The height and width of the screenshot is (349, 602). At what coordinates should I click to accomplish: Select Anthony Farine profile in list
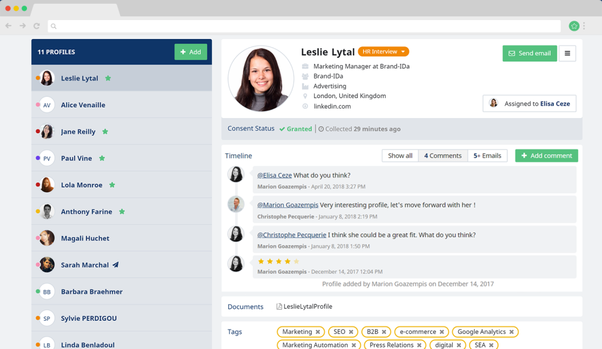122,212
